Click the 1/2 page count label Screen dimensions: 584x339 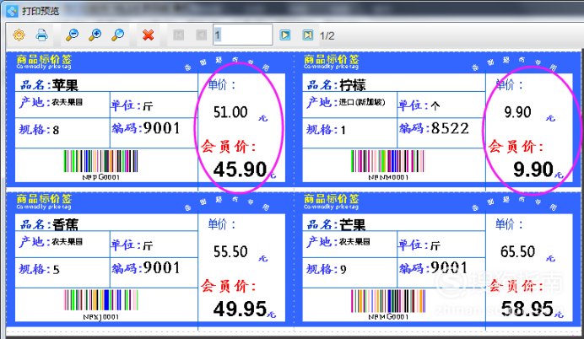click(327, 35)
